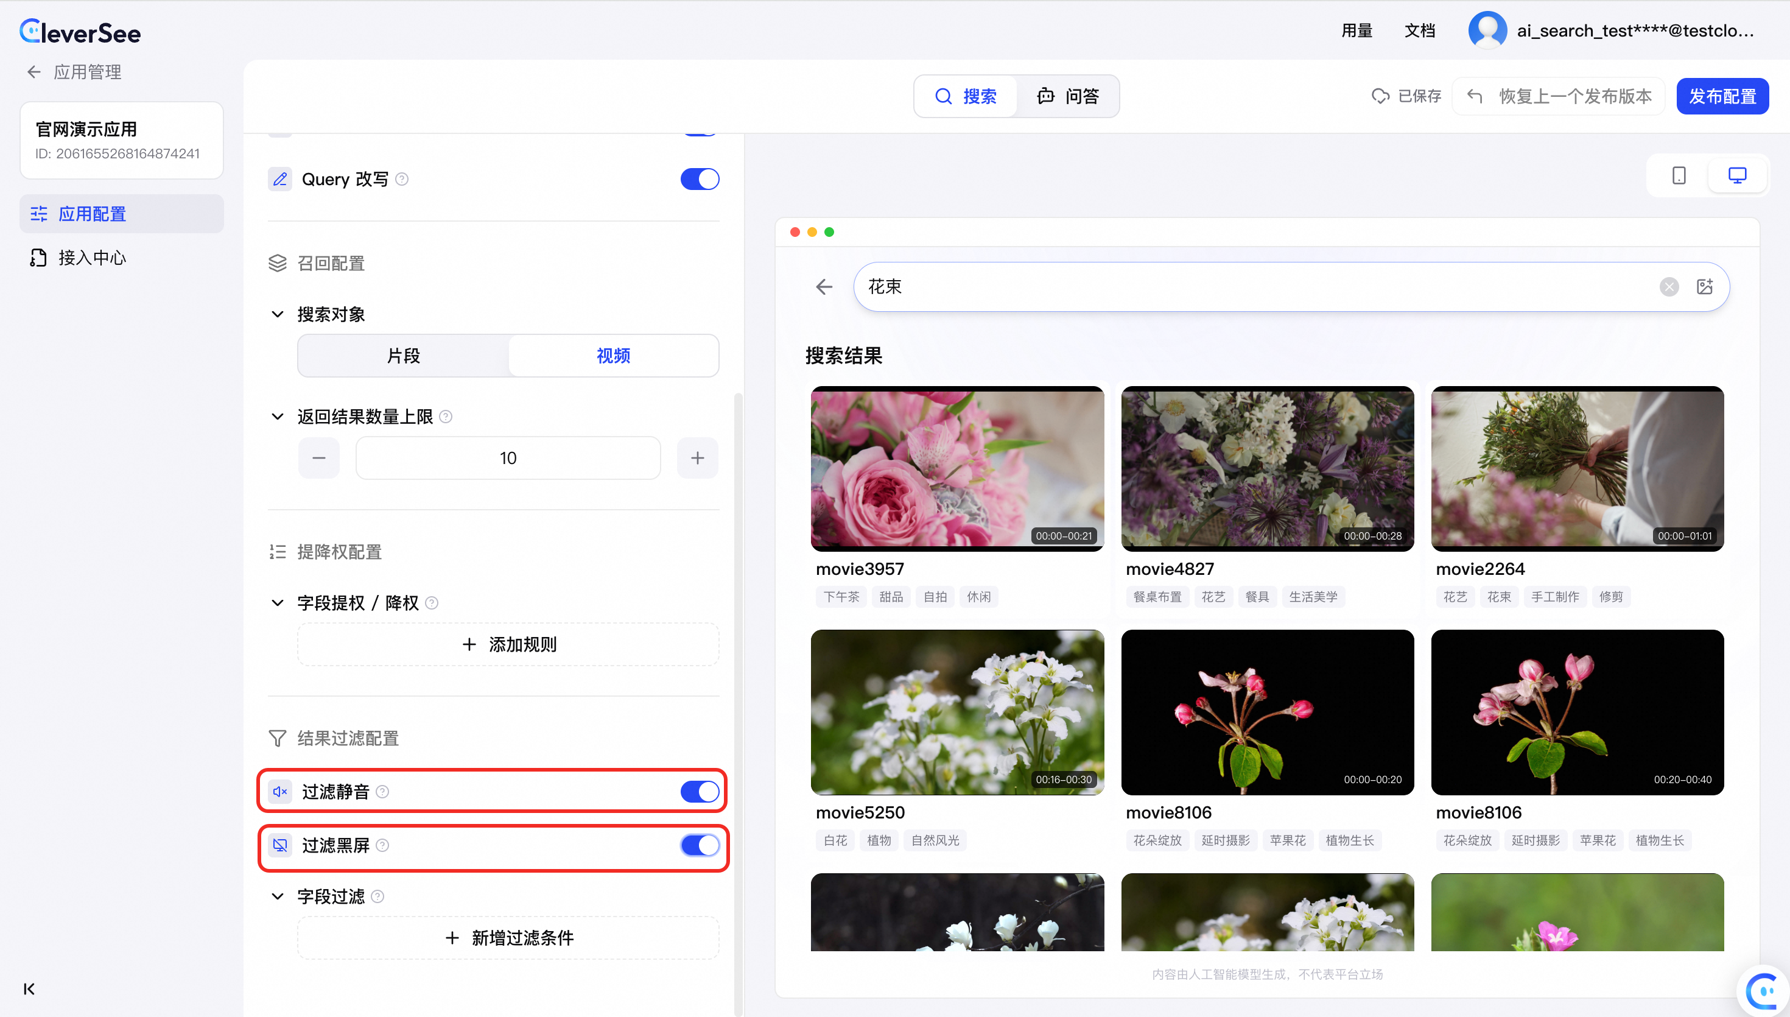Click 恢复上一个发布版本 button
This screenshot has height=1017, width=1790.
1558,96
